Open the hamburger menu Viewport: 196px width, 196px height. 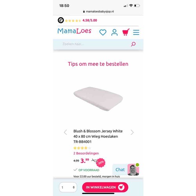136,32
